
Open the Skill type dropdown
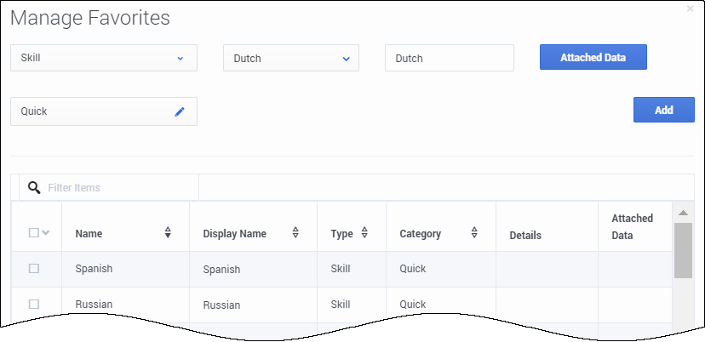tap(104, 58)
